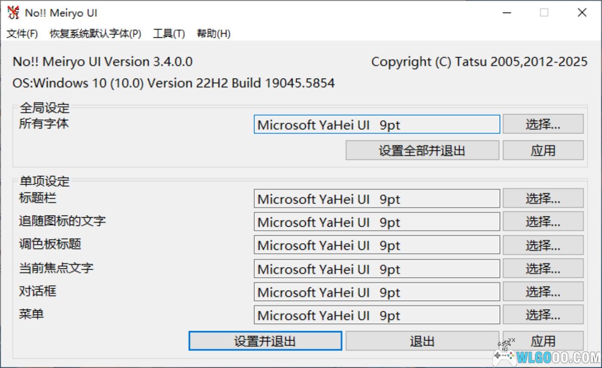602x368 pixels.
Task: Click 选择... button for 追随图标的文字
Action: click(x=543, y=222)
